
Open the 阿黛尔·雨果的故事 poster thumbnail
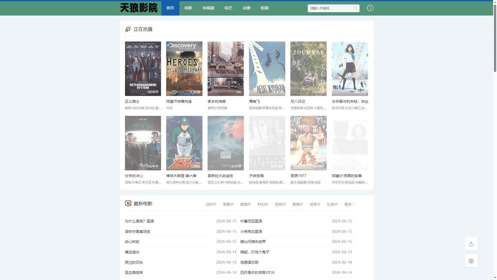tap(350, 143)
